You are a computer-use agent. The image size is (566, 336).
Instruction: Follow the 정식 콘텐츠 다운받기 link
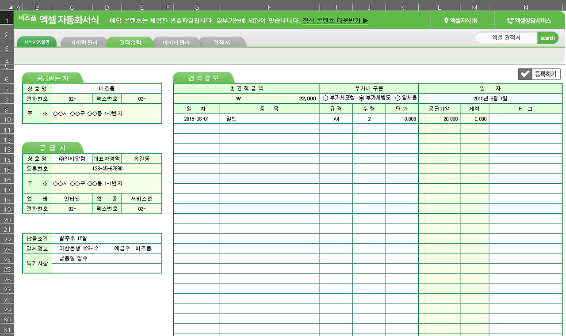[x=335, y=21]
